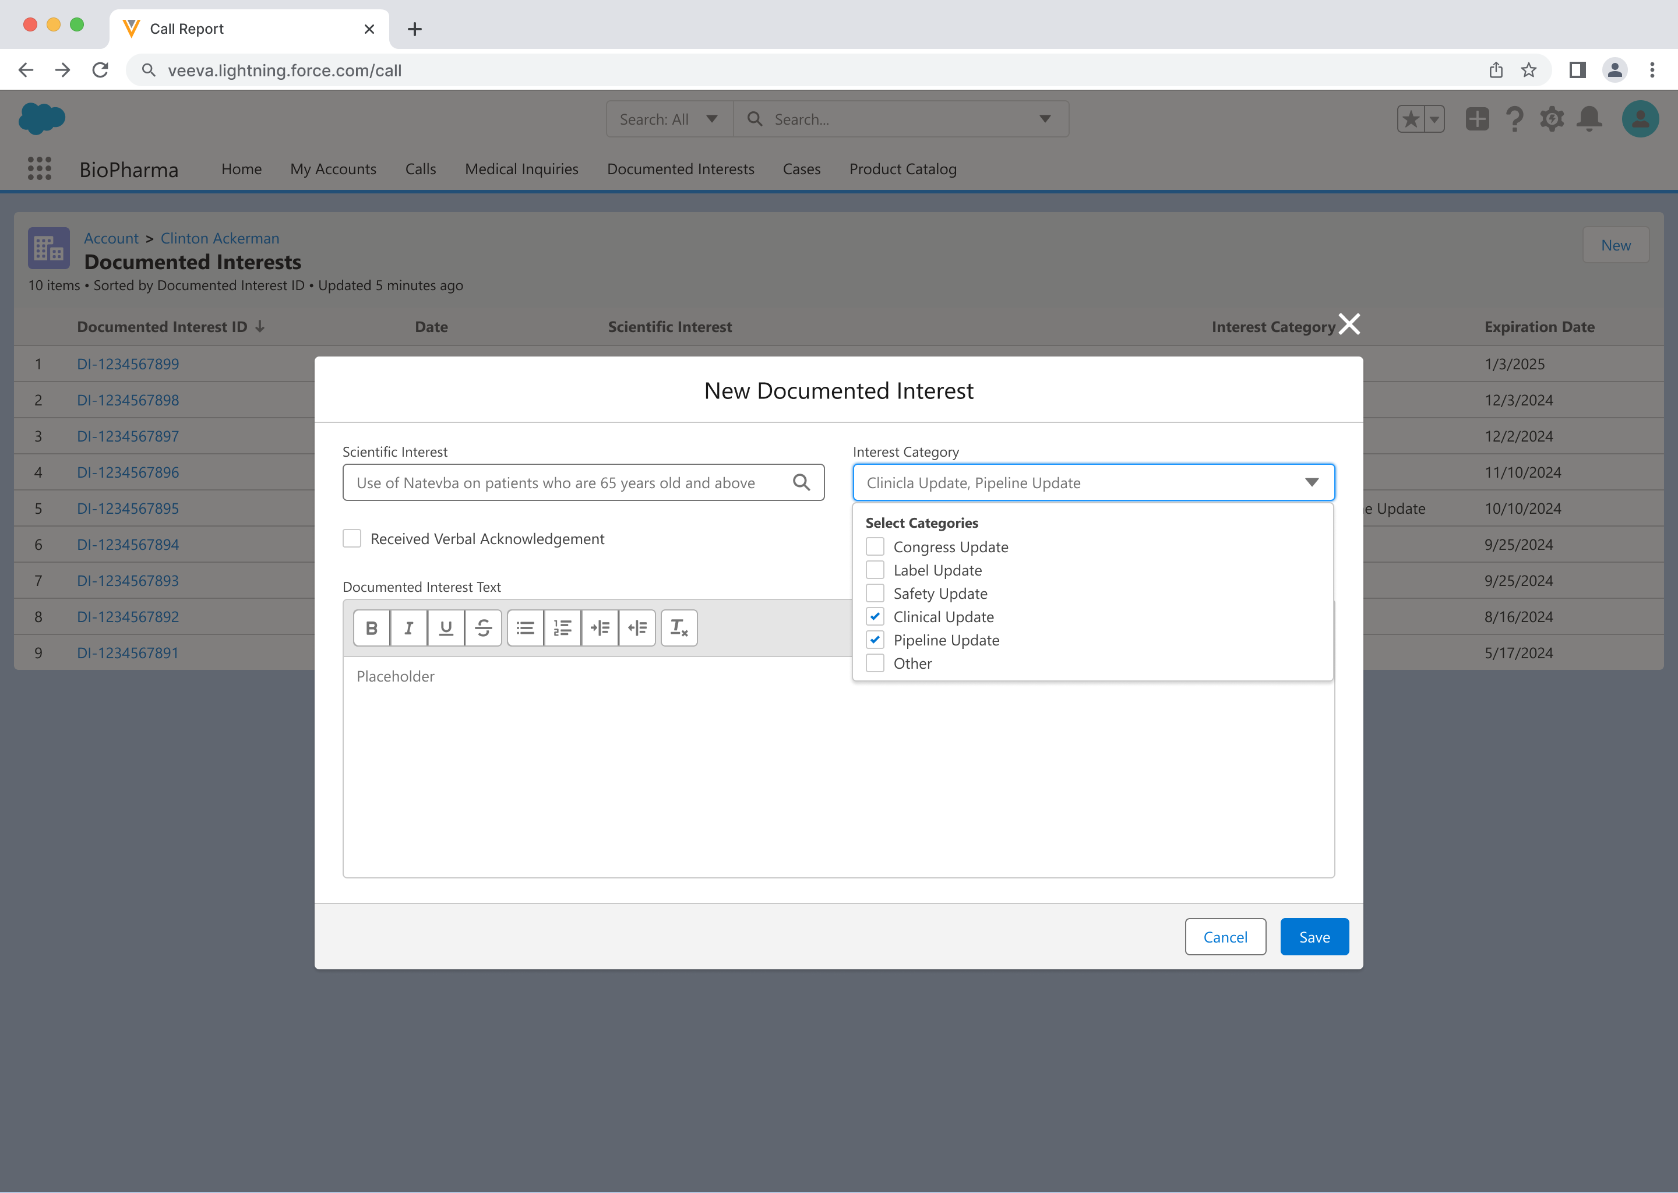Uncheck the Clinical Update category
The width and height of the screenshot is (1678, 1193).
[875, 617]
